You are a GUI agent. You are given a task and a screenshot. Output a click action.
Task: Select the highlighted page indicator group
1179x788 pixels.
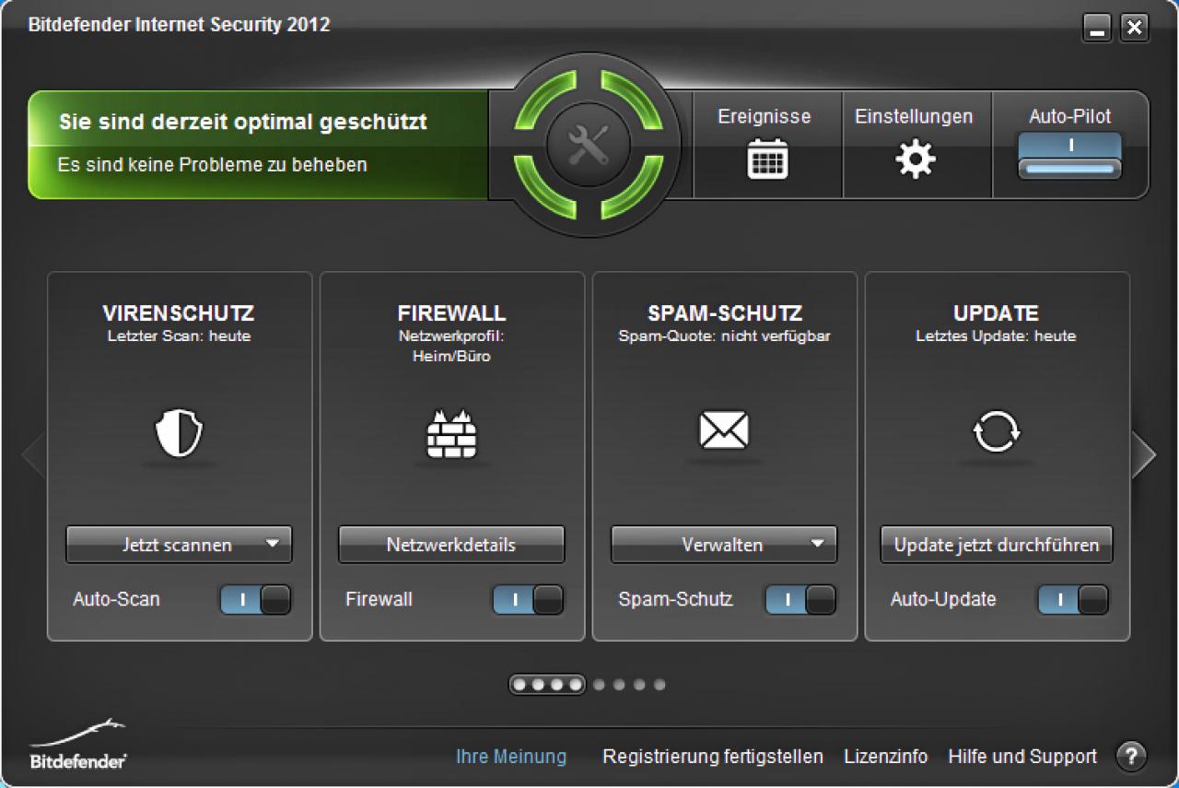pyautogui.click(x=547, y=685)
